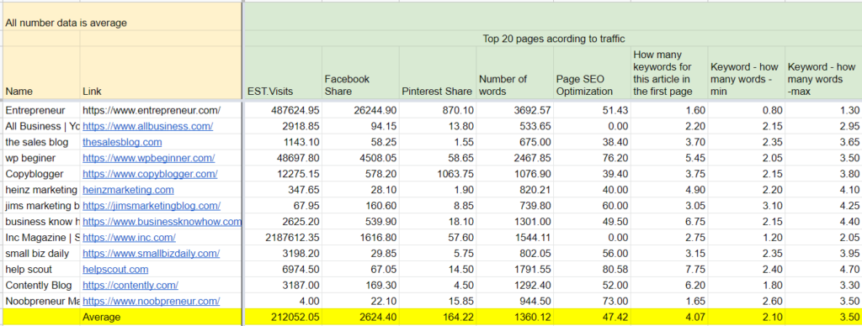Select Inc Magazine Facebook share 1616.80
The image size is (862, 326).
pos(360,238)
